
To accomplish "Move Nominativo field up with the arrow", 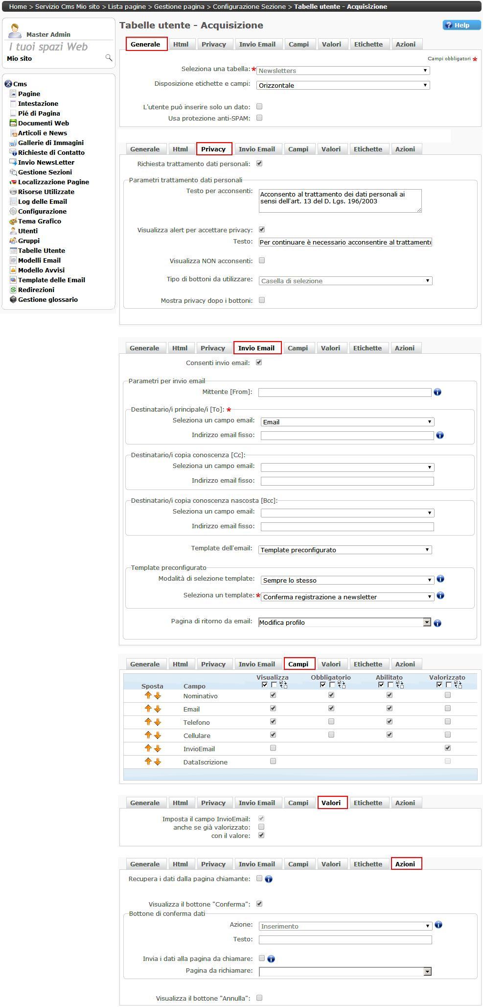I will click(148, 695).
